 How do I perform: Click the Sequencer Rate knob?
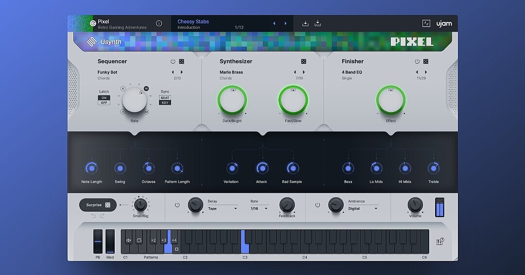(134, 100)
